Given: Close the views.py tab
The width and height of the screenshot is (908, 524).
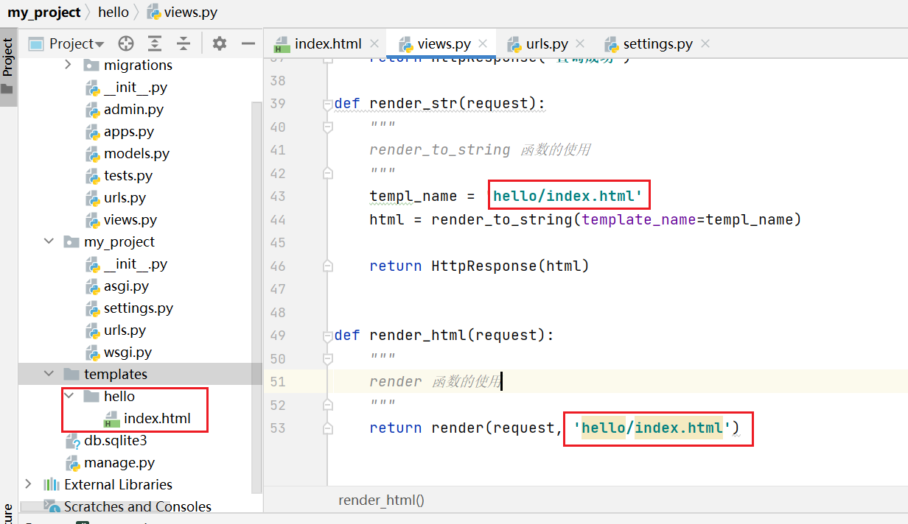Looking at the screenshot, I should pyautogui.click(x=483, y=43).
